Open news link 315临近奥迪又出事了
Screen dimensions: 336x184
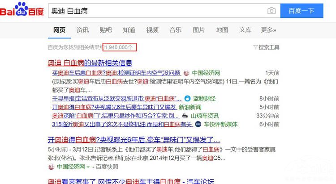[x=122, y=124]
